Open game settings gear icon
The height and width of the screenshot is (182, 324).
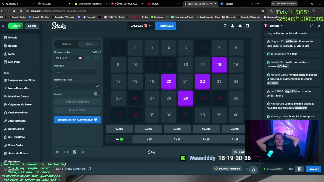tap(57, 152)
